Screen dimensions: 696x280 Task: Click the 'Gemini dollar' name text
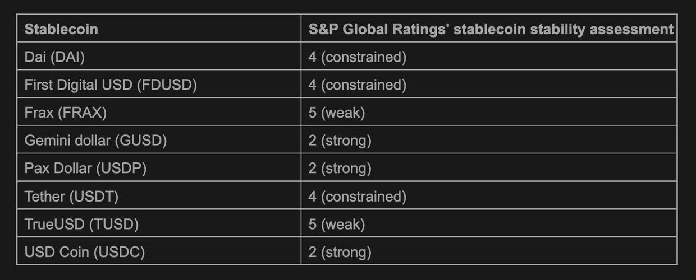[67, 141]
